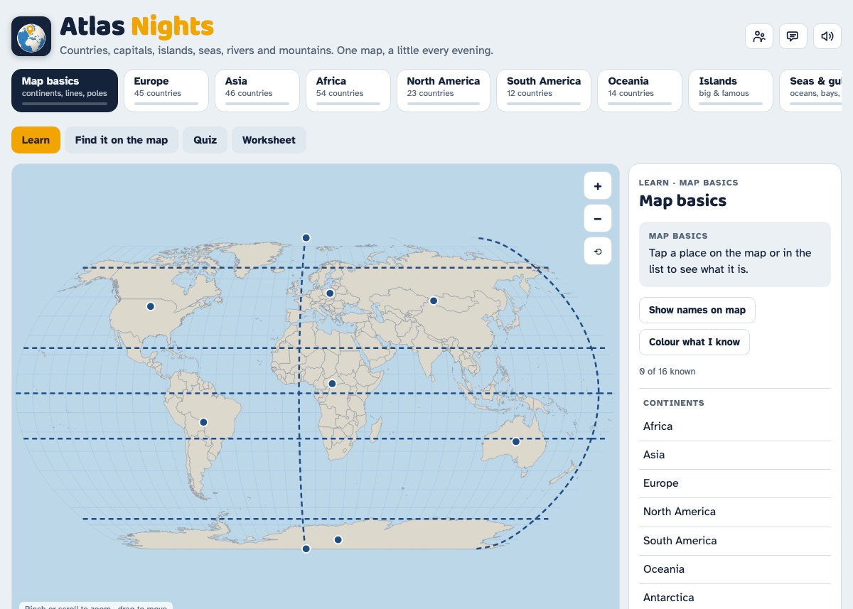Click the Antarctica dot on the map
Viewport: 853px width, 609px height.
pos(338,540)
